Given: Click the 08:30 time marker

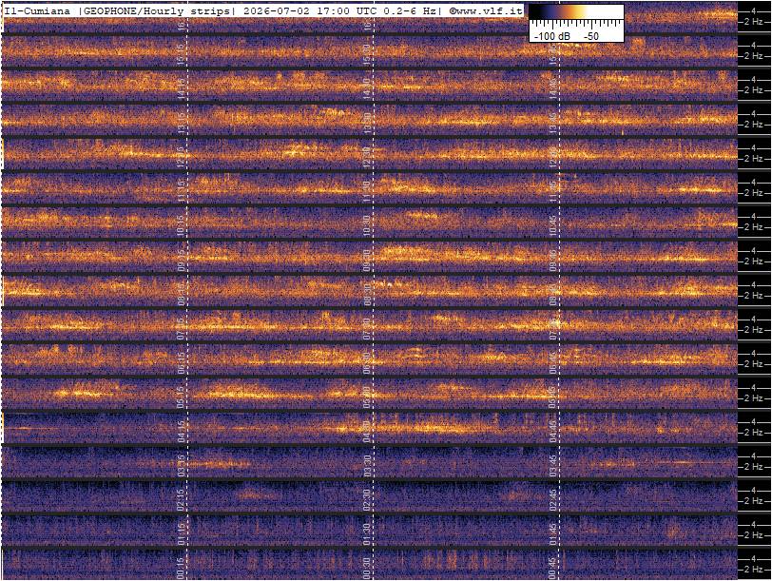Looking at the screenshot, I should tap(367, 294).
